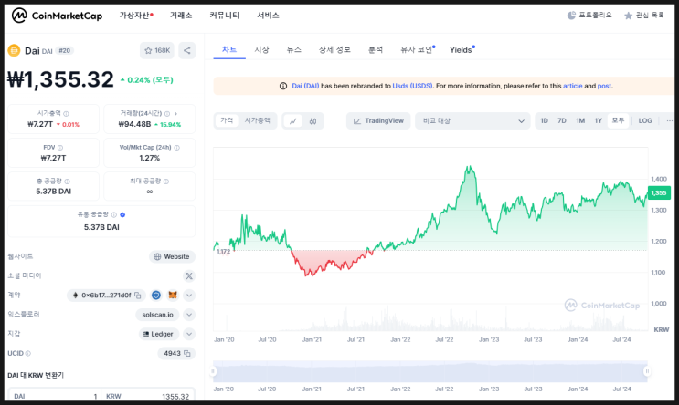Switch to candlestick chart view
The image size is (679, 405).
313,121
